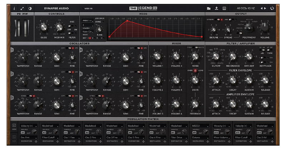Screen dimensions: 286x149
Task: Click the learn crosshair under Detune destination
Action: click(208, 142)
